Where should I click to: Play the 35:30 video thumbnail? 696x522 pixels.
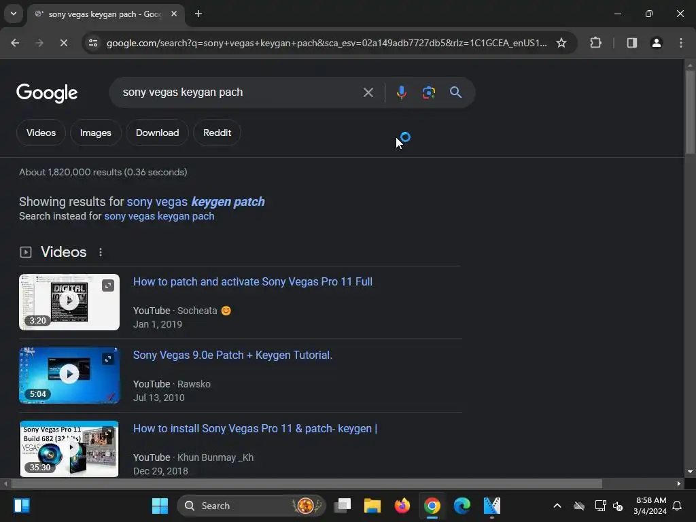pos(69,449)
